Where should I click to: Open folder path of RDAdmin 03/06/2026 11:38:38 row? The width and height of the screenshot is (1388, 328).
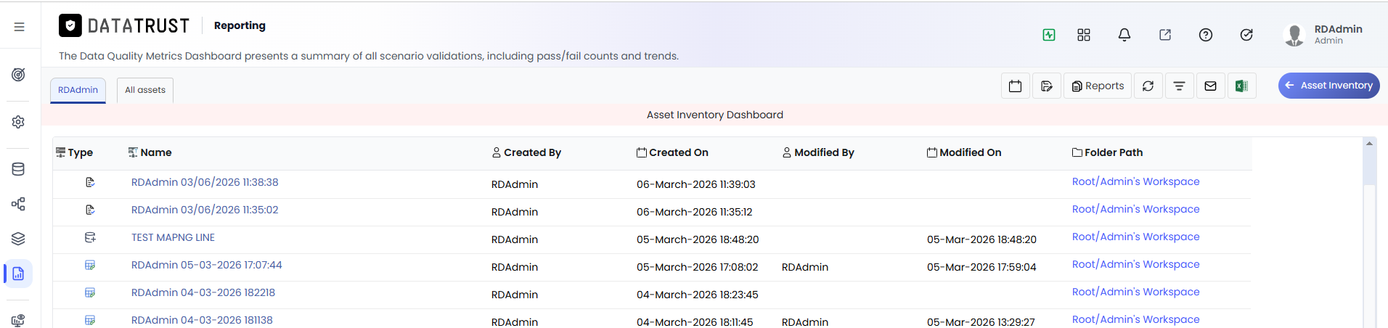[1135, 181]
